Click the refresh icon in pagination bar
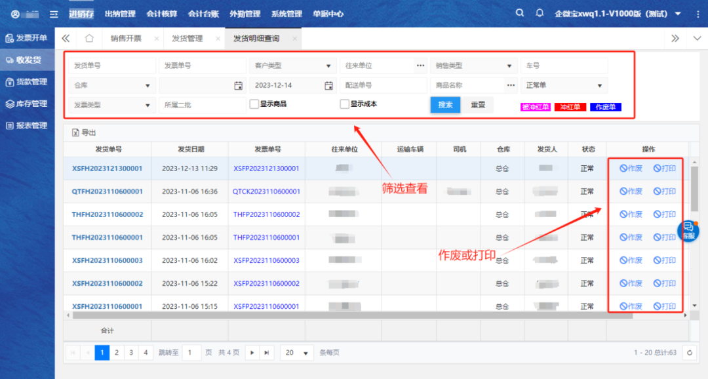 point(688,353)
